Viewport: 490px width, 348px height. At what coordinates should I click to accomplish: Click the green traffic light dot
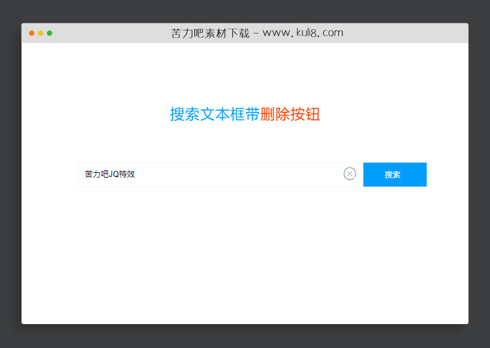49,33
